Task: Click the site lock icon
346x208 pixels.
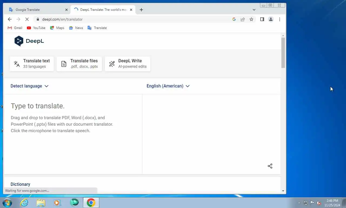Action: [38, 19]
